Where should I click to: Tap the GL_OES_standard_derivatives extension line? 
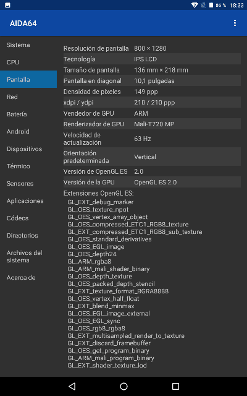coord(110,239)
